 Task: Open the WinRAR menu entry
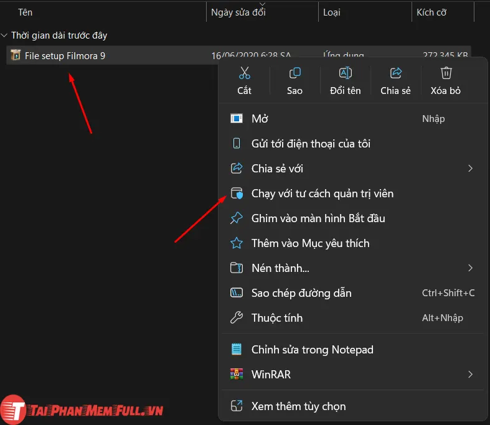coord(352,374)
